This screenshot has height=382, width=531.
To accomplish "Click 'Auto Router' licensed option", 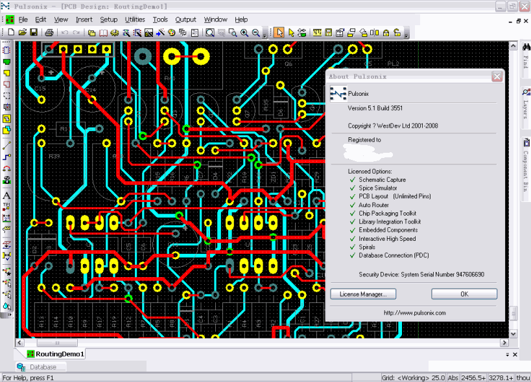I will click(373, 205).
